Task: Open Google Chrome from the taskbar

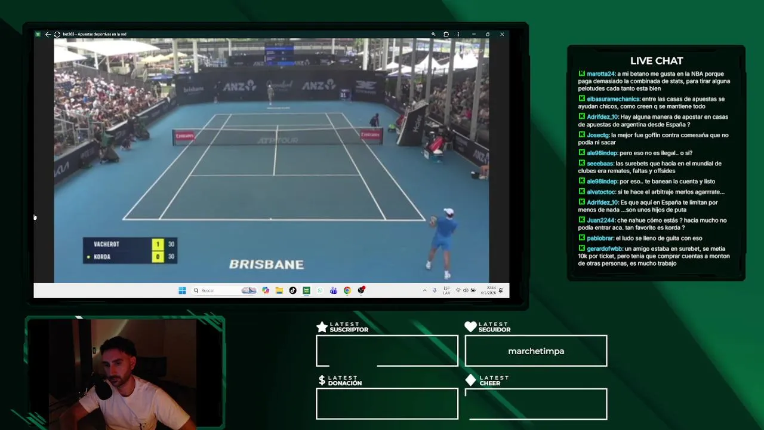Action: 347,290
